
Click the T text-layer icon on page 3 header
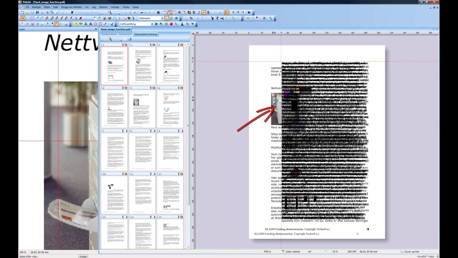178,45
